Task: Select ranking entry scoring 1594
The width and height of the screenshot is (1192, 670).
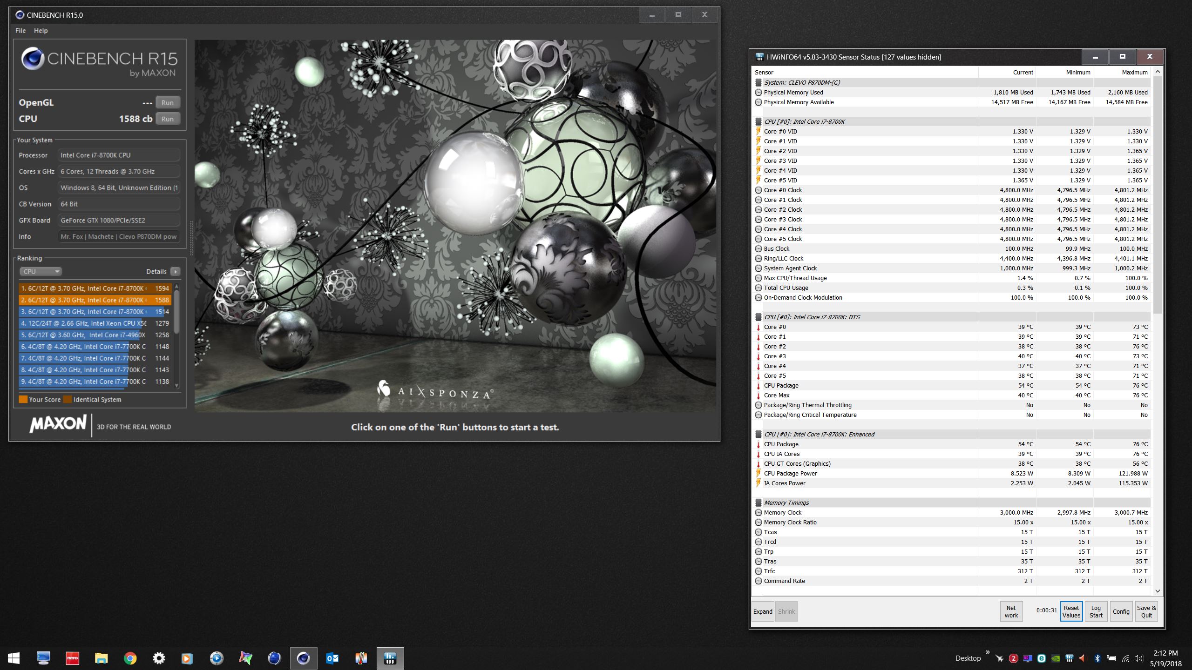Action: tap(95, 288)
